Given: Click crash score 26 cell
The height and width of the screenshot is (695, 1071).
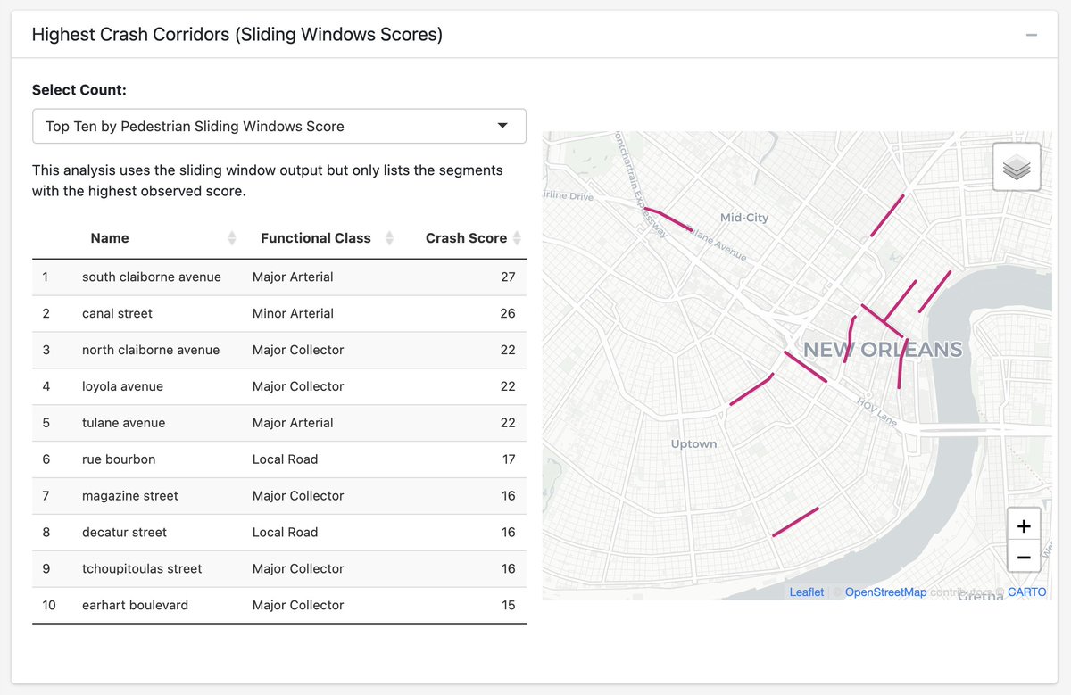Looking at the screenshot, I should tap(508, 314).
